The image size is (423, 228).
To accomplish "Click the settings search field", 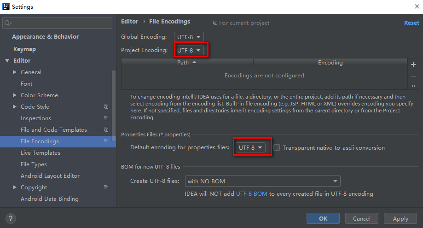I will coord(58,23).
